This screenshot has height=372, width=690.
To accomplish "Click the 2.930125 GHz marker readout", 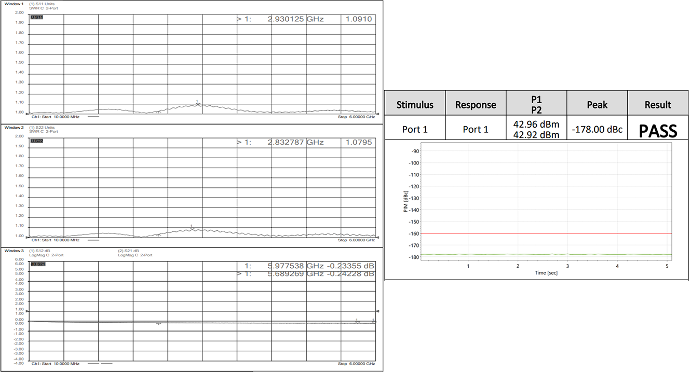I will [295, 19].
